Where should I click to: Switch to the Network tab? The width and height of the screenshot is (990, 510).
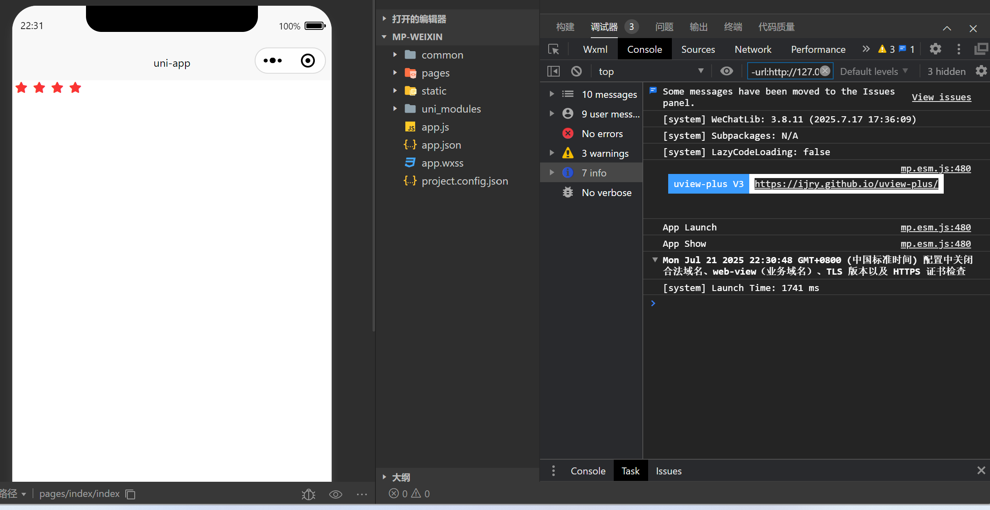pyautogui.click(x=753, y=49)
